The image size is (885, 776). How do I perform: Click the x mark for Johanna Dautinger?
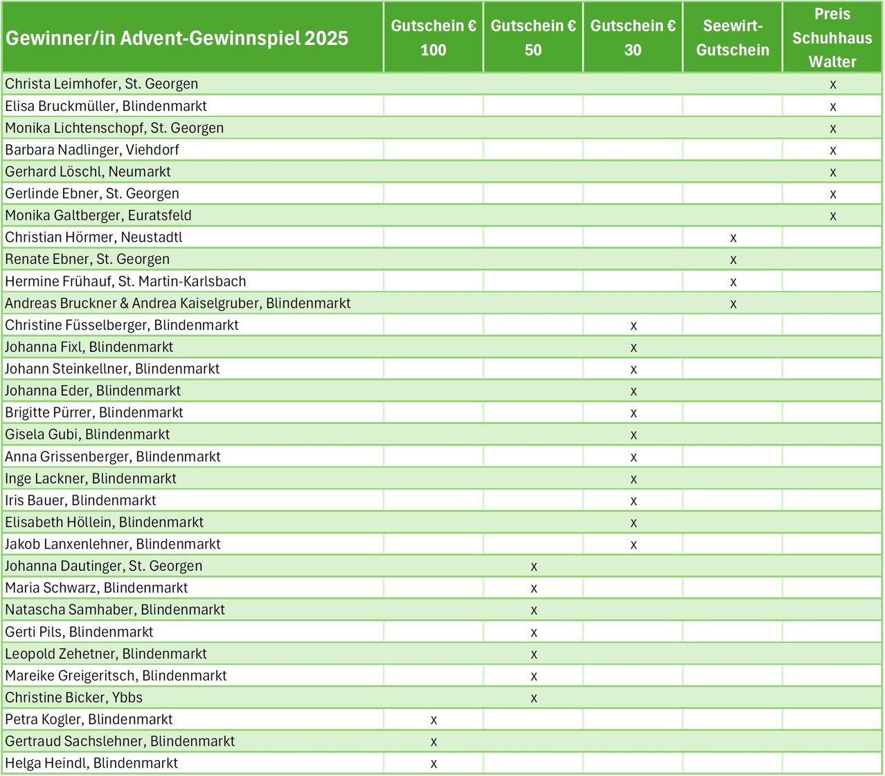533,565
